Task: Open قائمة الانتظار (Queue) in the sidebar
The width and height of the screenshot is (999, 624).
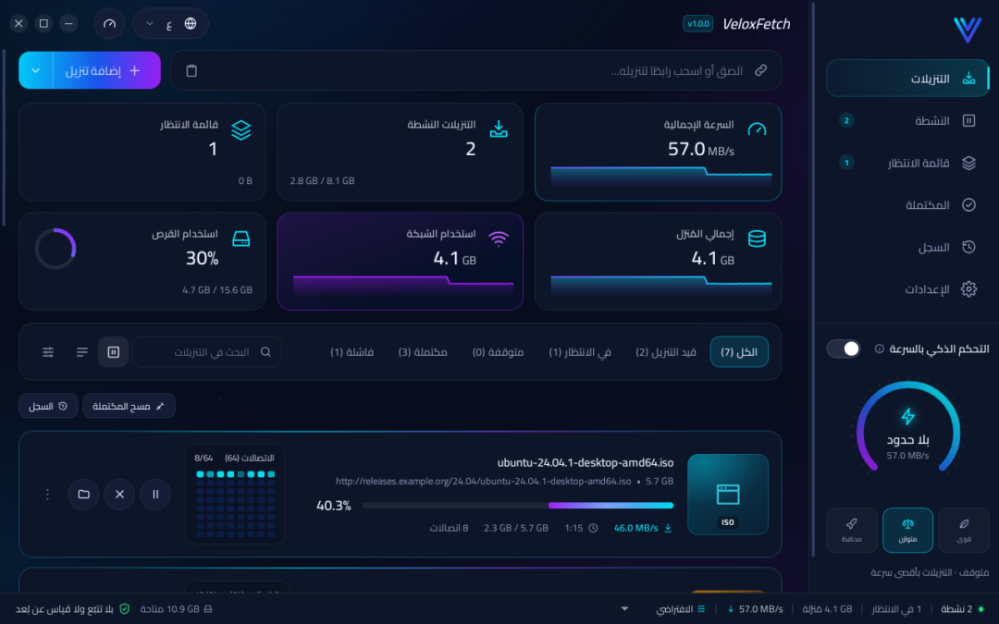Action: [907, 163]
